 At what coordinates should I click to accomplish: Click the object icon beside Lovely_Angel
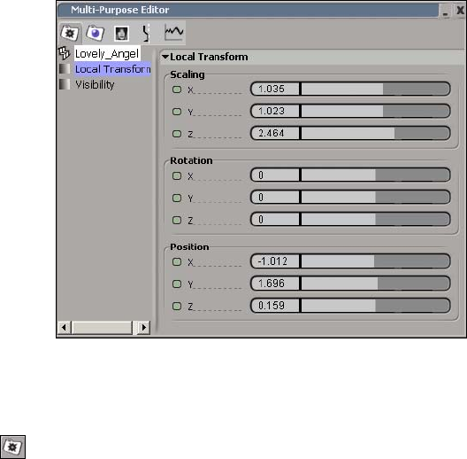point(65,53)
